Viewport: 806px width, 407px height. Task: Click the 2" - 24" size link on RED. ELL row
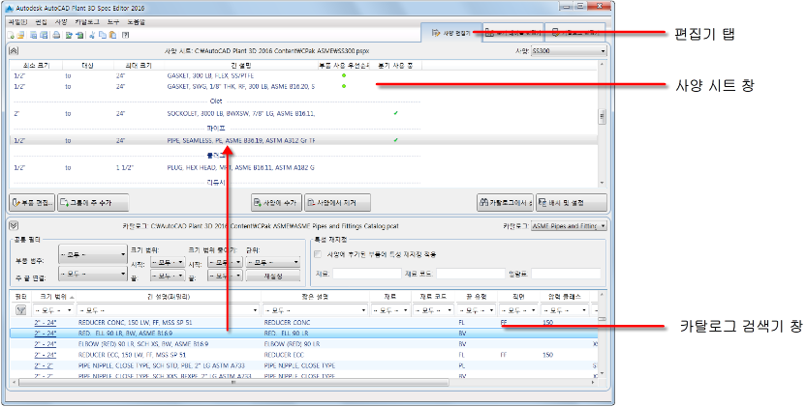click(46, 334)
